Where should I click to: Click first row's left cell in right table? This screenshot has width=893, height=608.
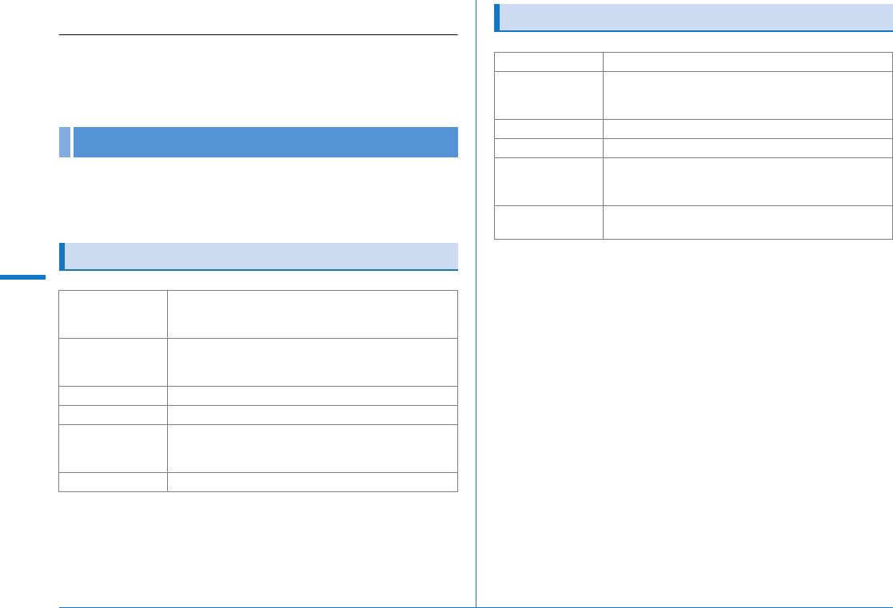click(548, 62)
